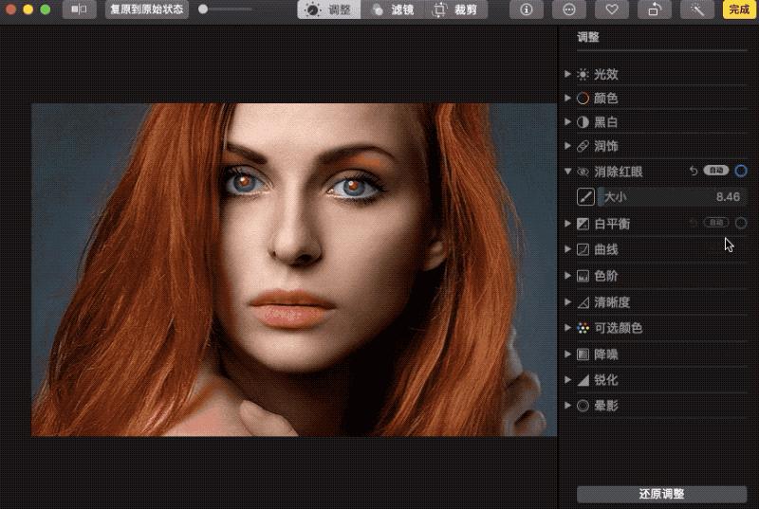Undo the 消除红眼 adjustment with the arrow icon
The height and width of the screenshot is (509, 759).
[x=694, y=172]
